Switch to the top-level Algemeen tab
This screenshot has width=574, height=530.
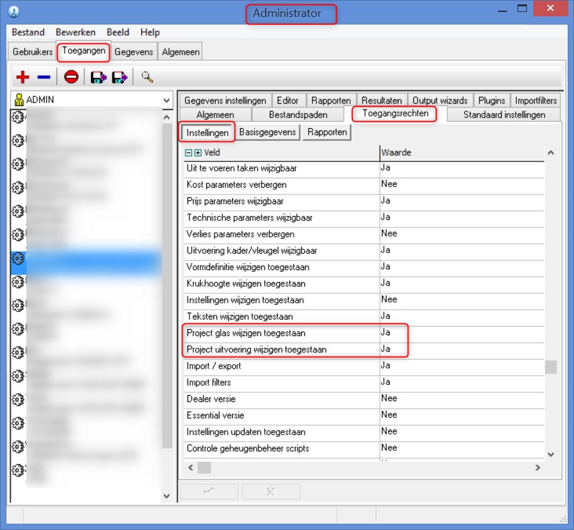[181, 51]
